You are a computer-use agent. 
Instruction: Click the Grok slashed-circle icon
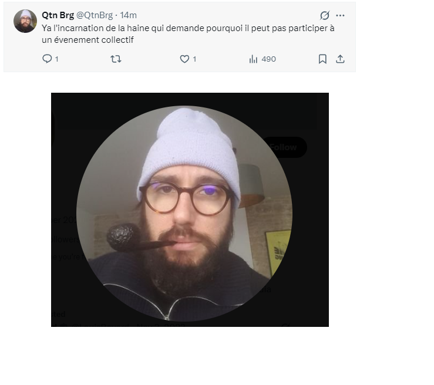tap(325, 15)
